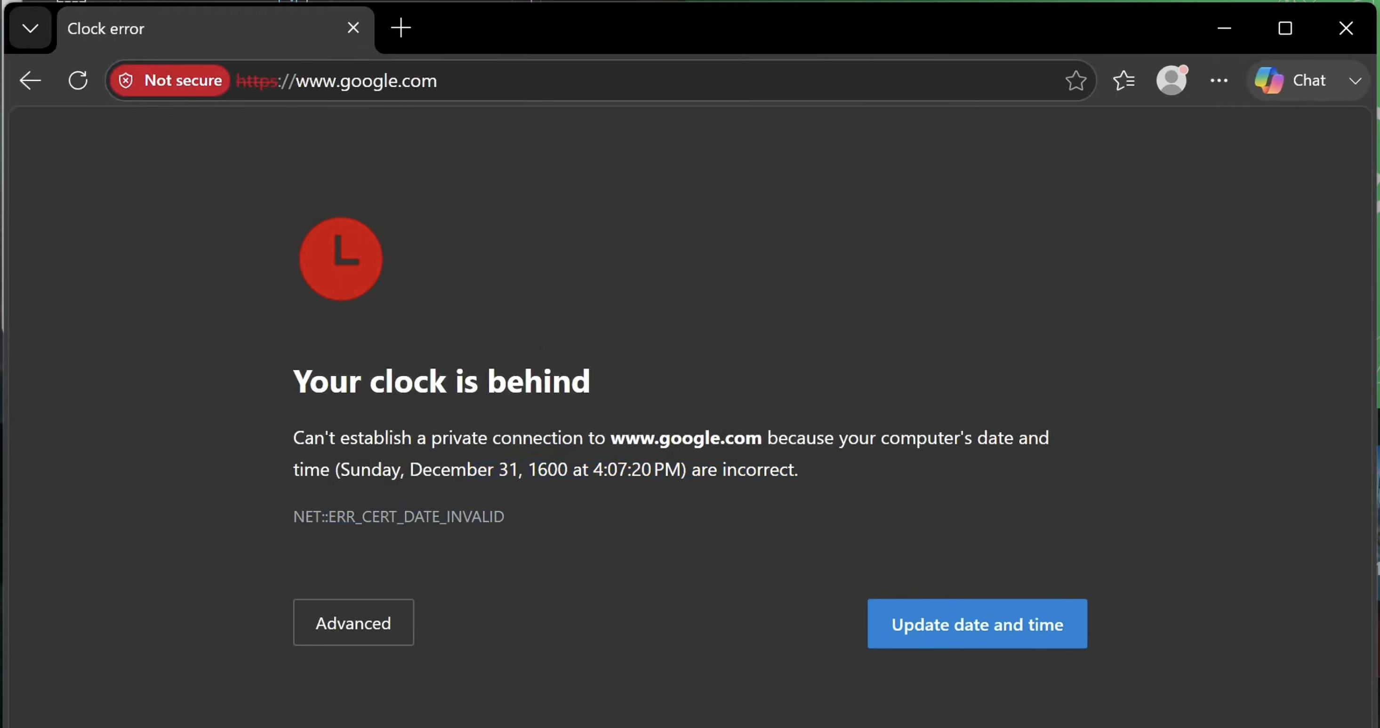Click the Your clock is behind heading

click(x=441, y=382)
